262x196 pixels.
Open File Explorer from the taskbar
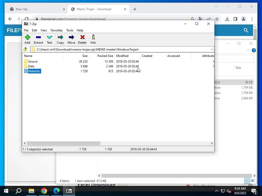click(x=31, y=191)
